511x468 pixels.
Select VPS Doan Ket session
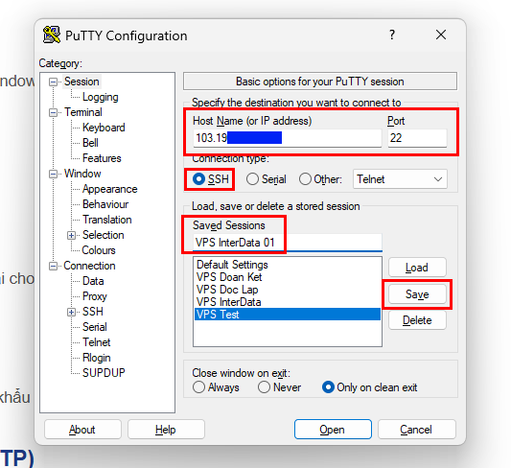pyautogui.click(x=287, y=277)
